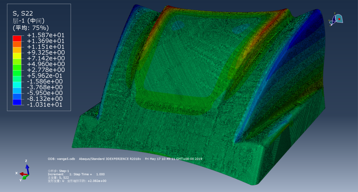Image resolution: width=358 pixels, height=192 pixels.
Task: Click the Increment 1: Step Time annotation line
Action: coord(76,174)
